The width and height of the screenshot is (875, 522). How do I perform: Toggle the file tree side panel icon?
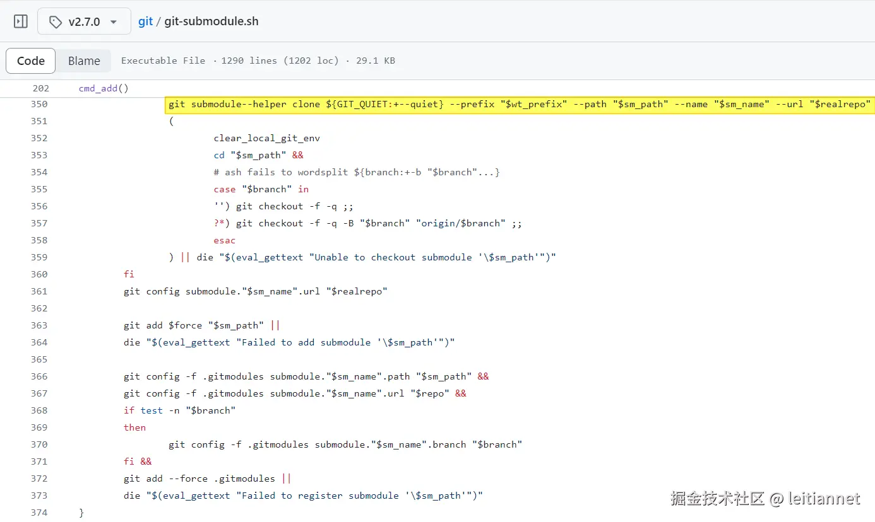[x=21, y=21]
